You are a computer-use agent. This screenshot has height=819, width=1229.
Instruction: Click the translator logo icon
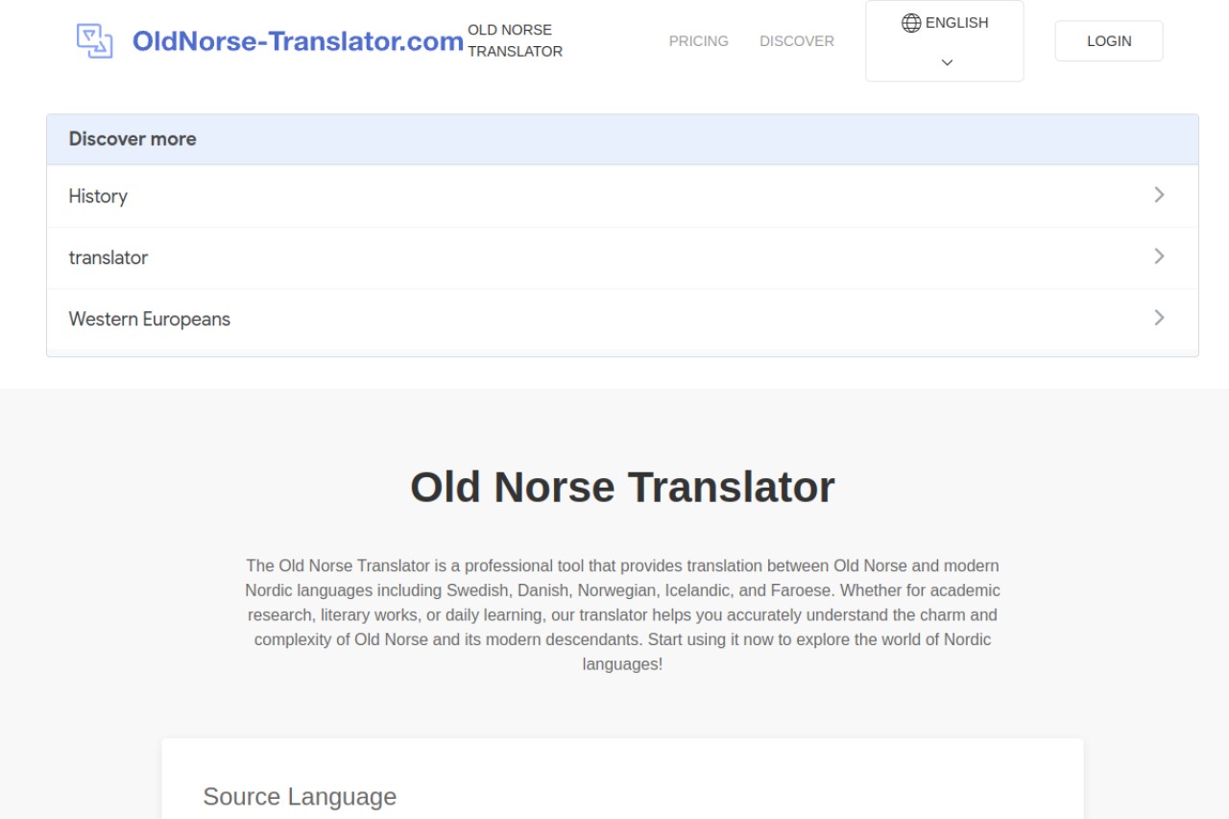[95, 41]
